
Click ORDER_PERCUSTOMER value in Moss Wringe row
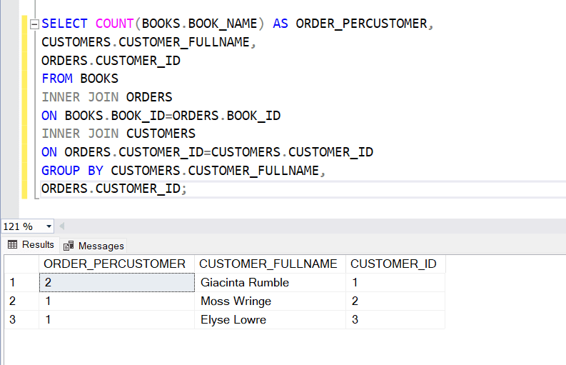point(116,301)
